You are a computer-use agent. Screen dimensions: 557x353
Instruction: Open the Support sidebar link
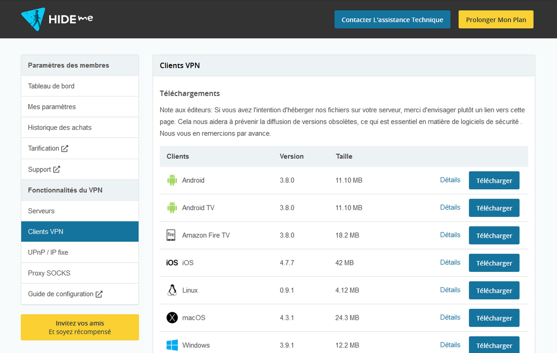80,169
